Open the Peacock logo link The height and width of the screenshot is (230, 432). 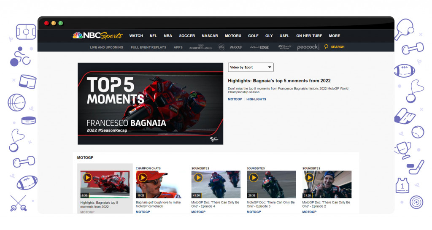pos(308,47)
